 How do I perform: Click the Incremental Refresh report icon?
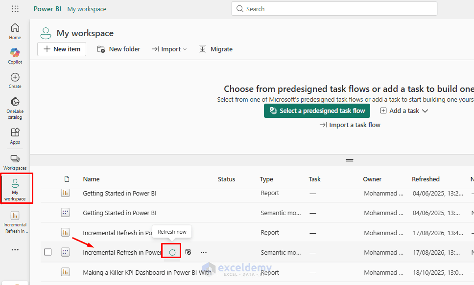[65, 232]
